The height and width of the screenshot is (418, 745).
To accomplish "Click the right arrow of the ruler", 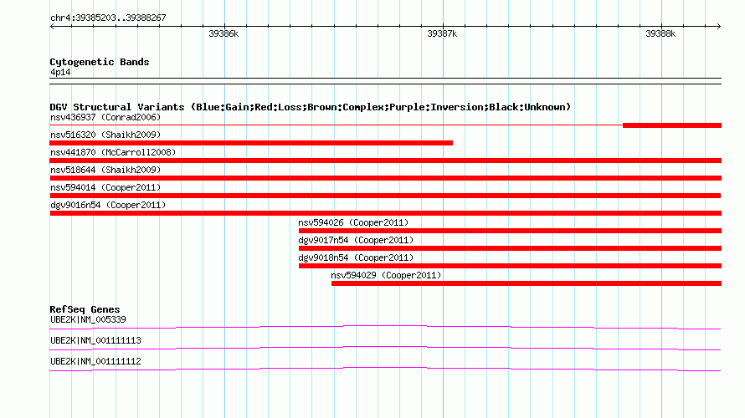I will point(719,26).
